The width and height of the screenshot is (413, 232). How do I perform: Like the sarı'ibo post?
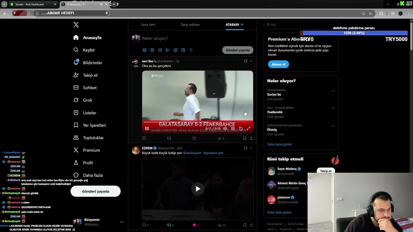(194, 138)
